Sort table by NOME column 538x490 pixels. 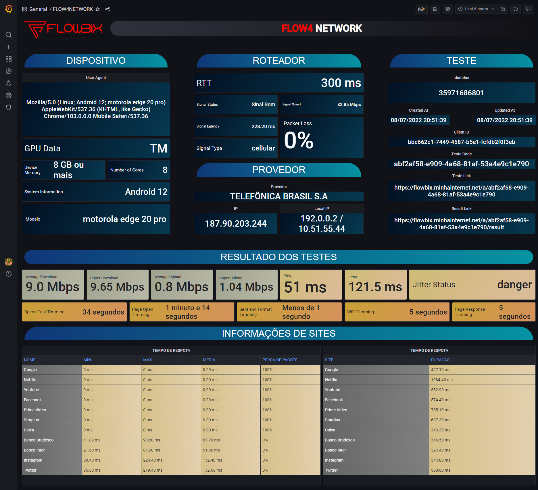pos(30,360)
